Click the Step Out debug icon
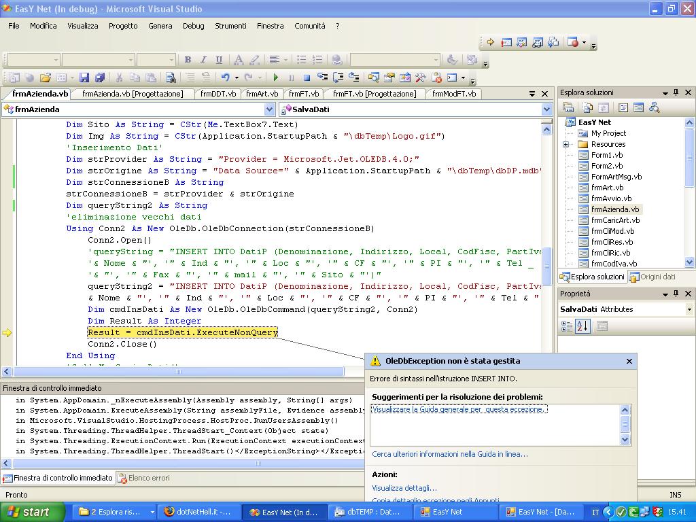Screen dimensions: 696x522 [353, 77]
